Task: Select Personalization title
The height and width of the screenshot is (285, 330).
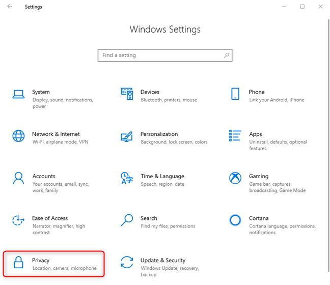Action: point(159,134)
